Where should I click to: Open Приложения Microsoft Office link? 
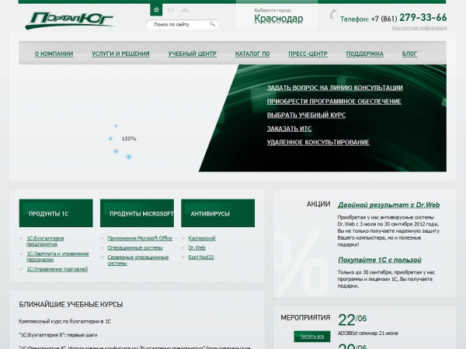[140, 238]
